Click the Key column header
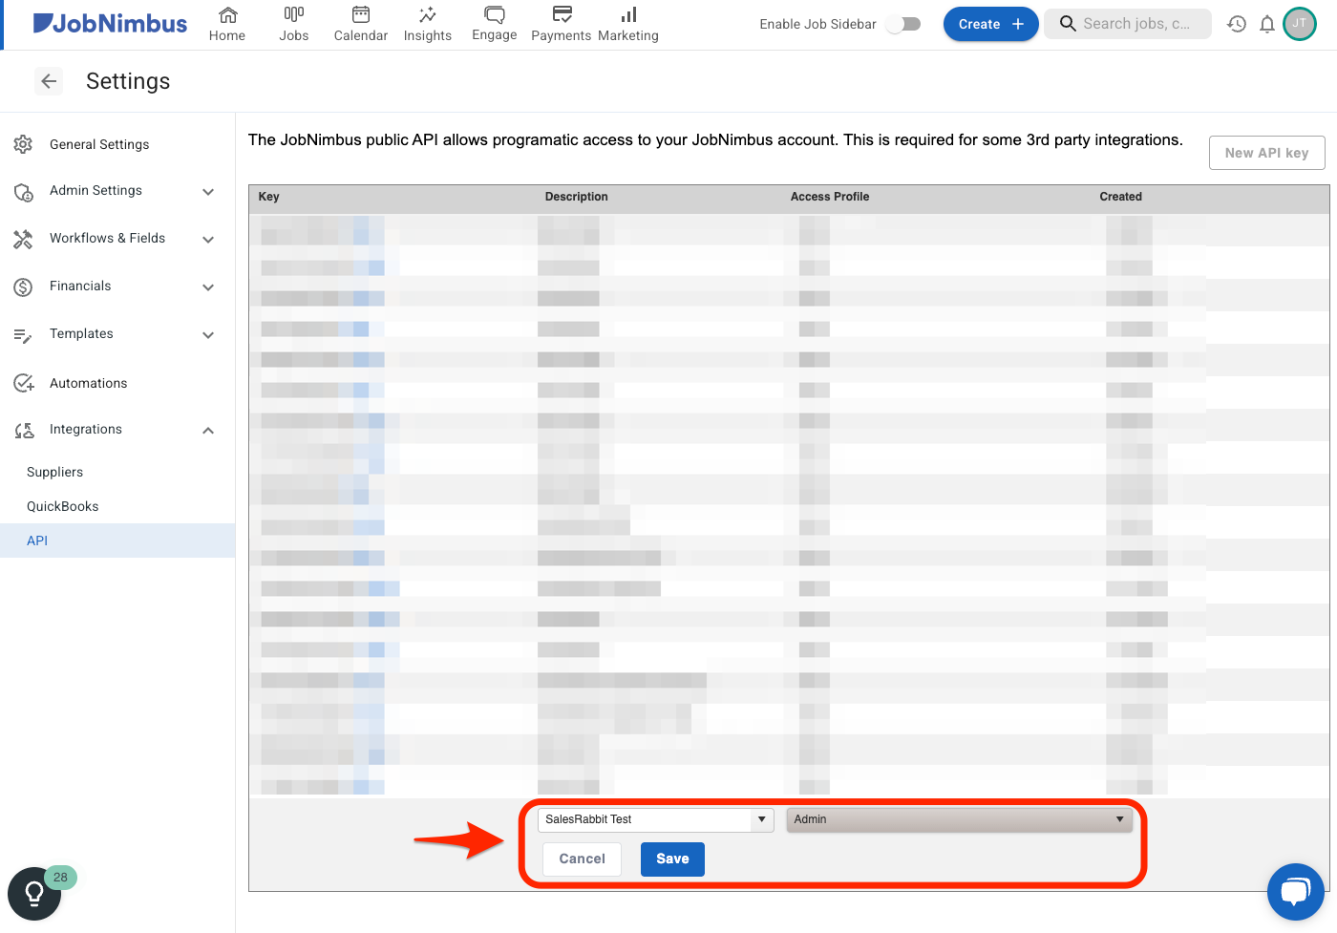The image size is (1337, 933). pyautogui.click(x=269, y=197)
